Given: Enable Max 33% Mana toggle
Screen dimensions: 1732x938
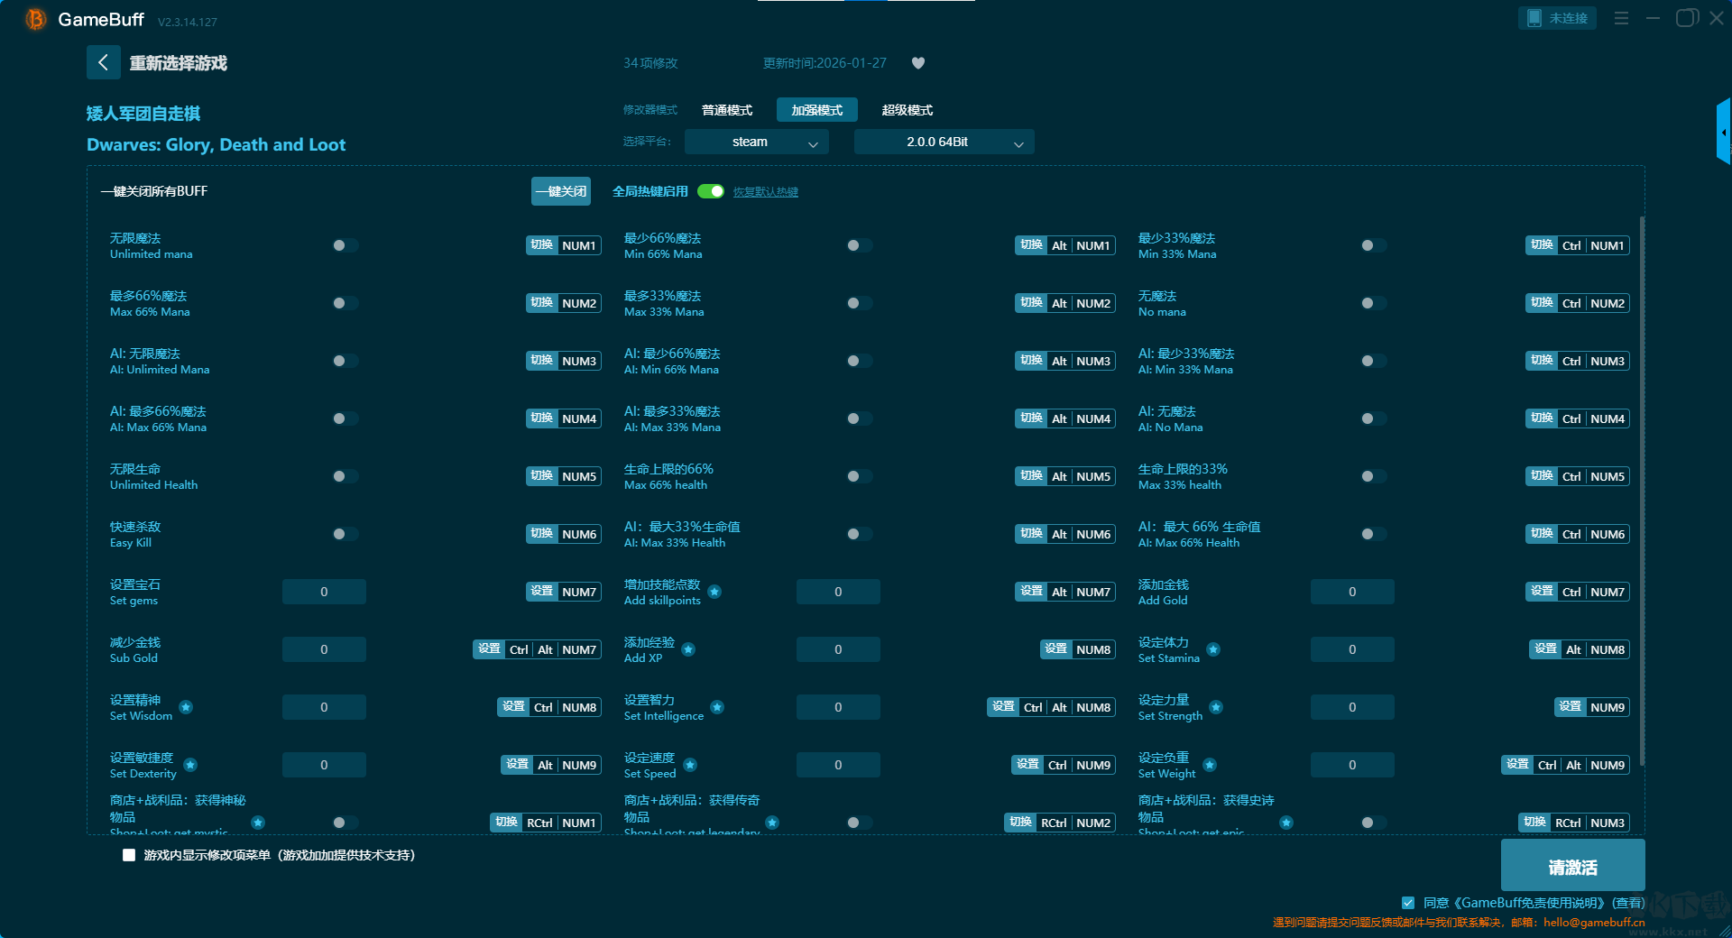Looking at the screenshot, I should 859,303.
